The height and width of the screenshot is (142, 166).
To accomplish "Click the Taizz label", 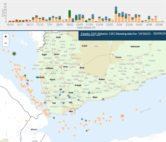I will click(x=54, y=103).
